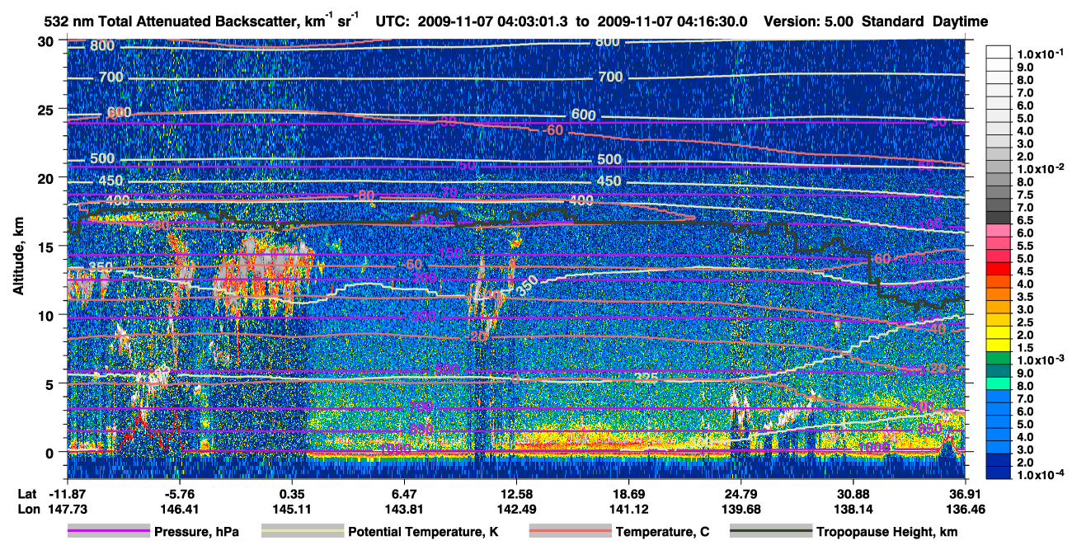This screenshot has height=550, width=1072.
Task: Select the 'Tropopause Height, km' legend label
Action: pos(886,532)
